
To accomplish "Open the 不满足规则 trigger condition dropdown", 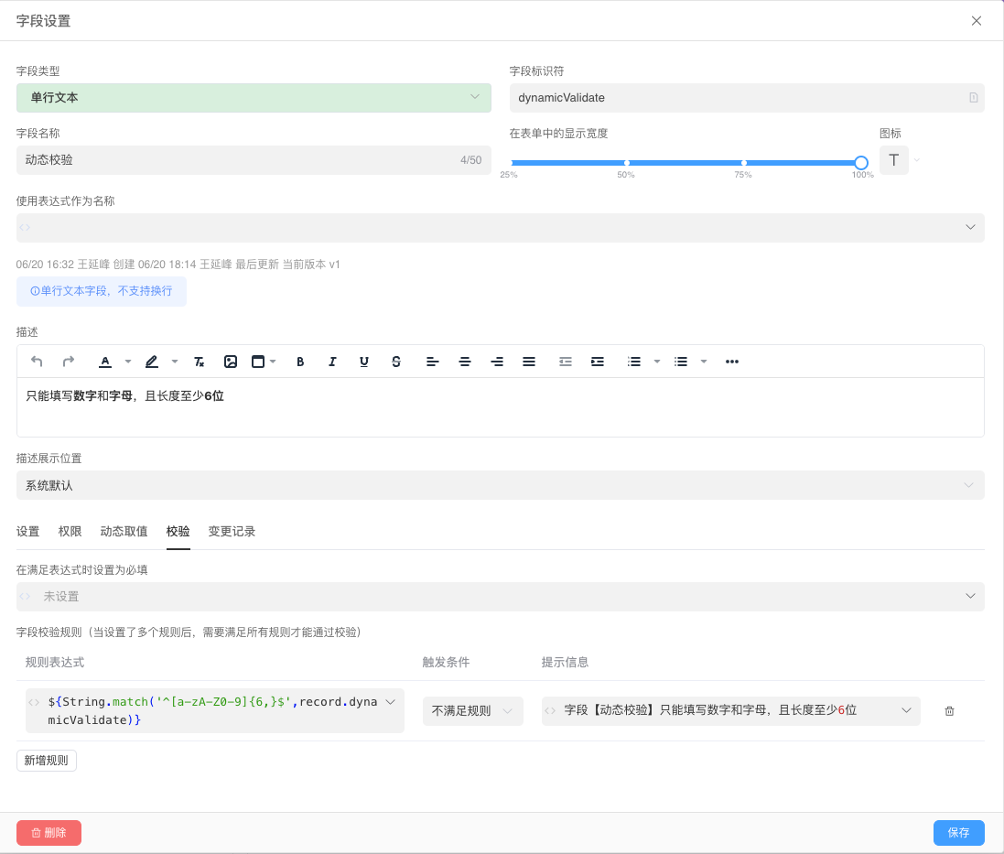I will (472, 711).
